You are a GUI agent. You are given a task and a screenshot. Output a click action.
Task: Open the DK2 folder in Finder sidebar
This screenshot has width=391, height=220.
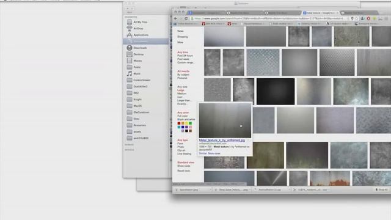[x=136, y=93]
